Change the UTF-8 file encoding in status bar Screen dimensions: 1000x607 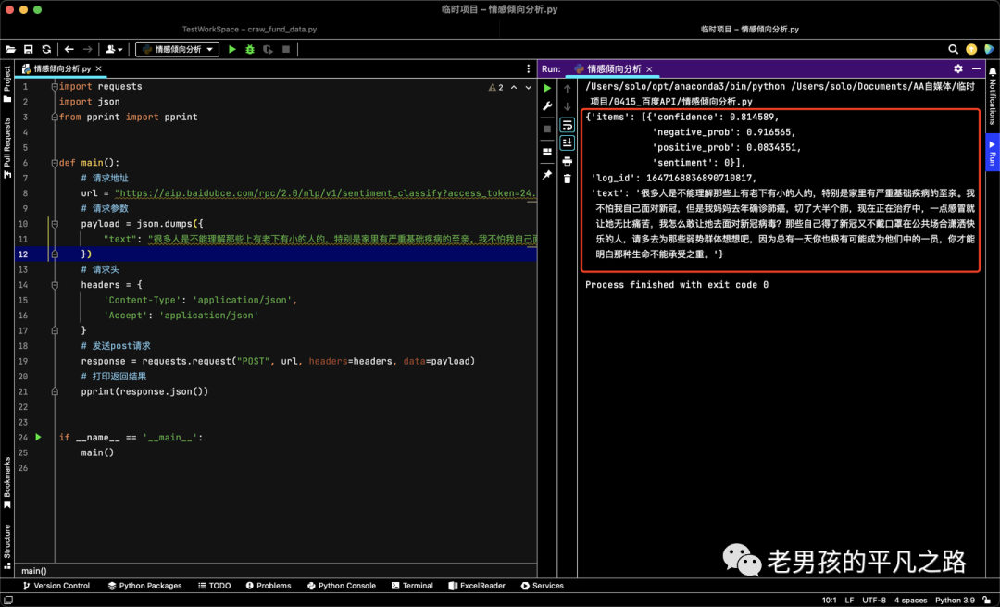[874, 600]
